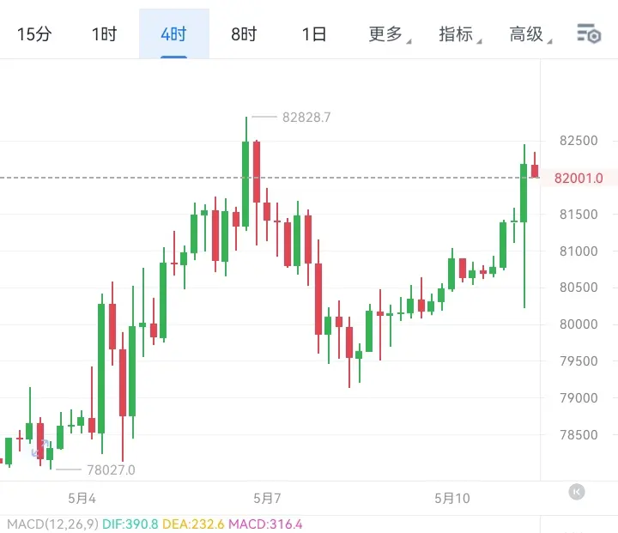
Task: Click the small expand arrows icon near 78027.0
Action: coord(40,448)
